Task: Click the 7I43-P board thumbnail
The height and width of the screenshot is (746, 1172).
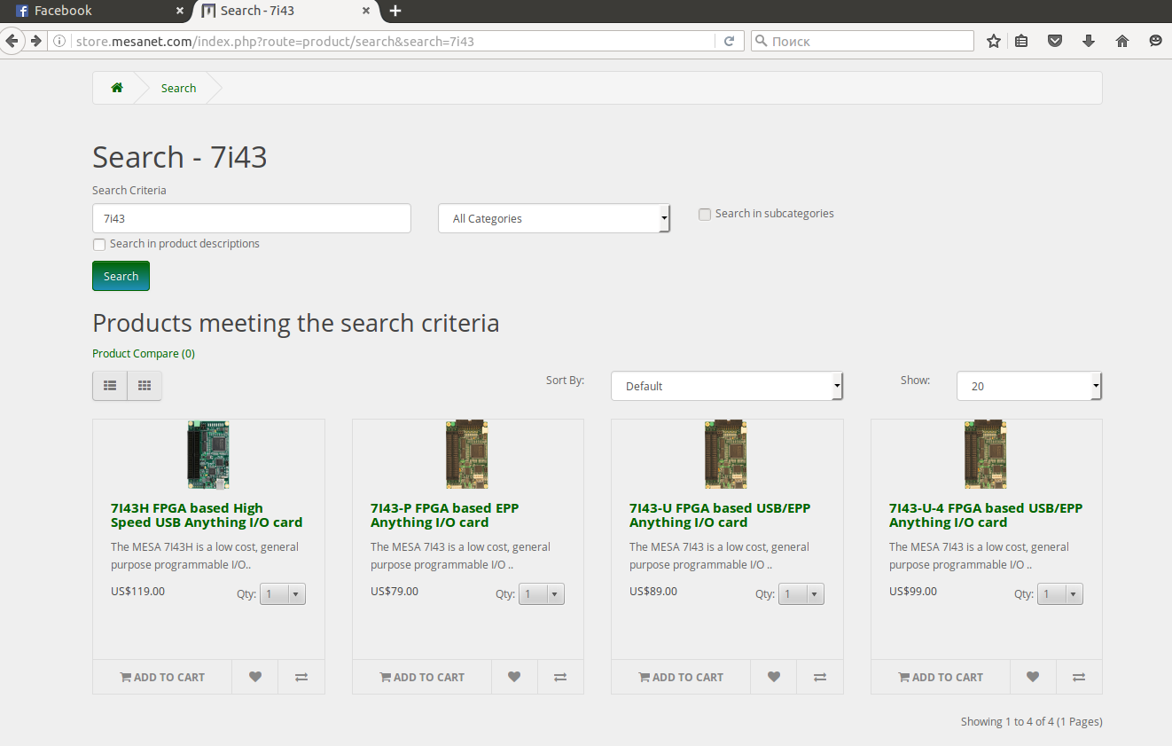Action: 467,455
